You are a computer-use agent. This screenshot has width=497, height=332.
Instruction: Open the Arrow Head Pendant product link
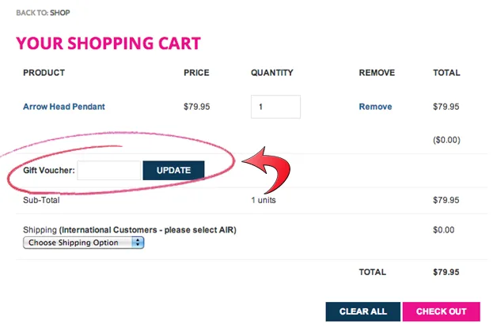pyautogui.click(x=63, y=107)
